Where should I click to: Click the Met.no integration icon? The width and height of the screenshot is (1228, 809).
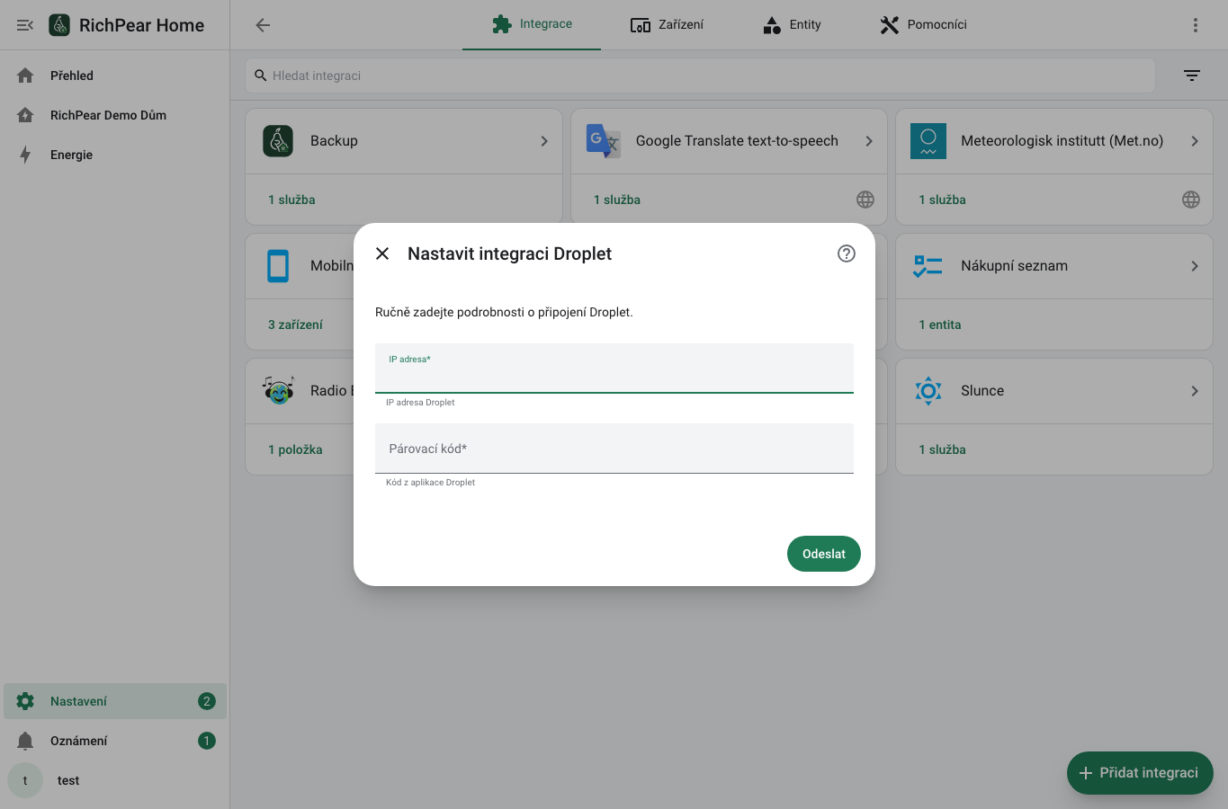[x=928, y=141]
